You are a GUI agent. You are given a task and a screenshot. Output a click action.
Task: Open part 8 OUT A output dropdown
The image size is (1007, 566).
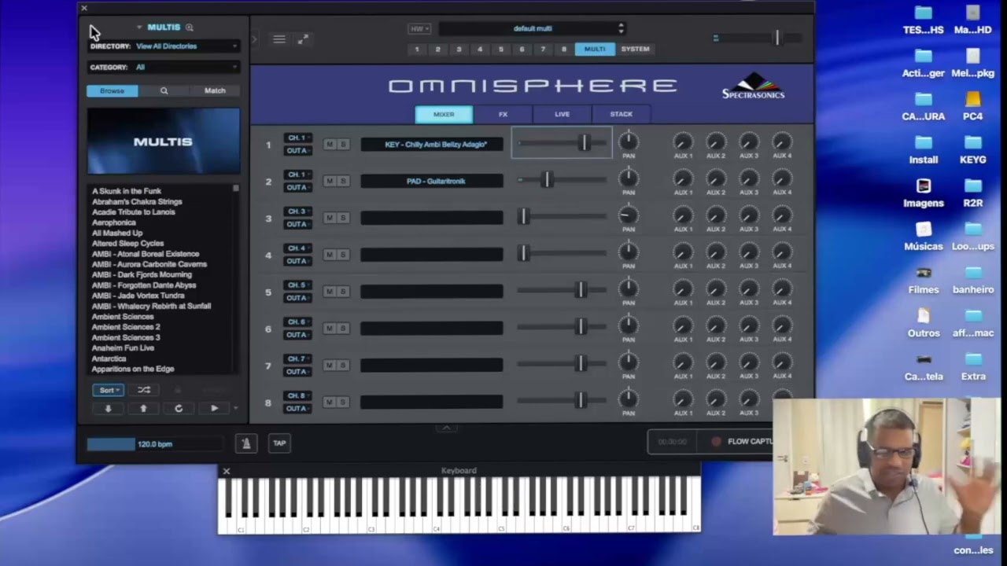(297, 408)
